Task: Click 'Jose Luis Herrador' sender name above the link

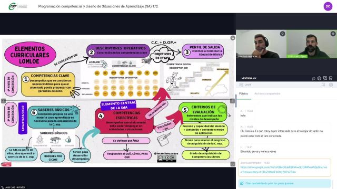Action: click(251, 163)
